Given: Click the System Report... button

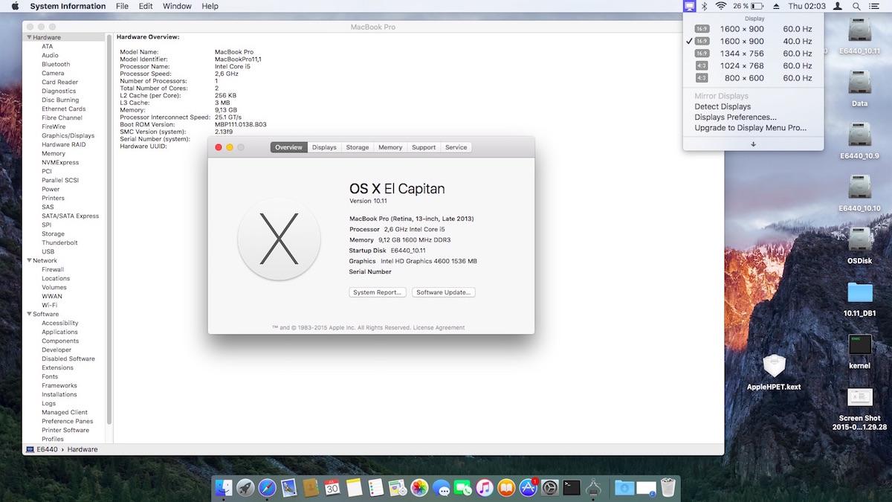Looking at the screenshot, I should [x=378, y=292].
